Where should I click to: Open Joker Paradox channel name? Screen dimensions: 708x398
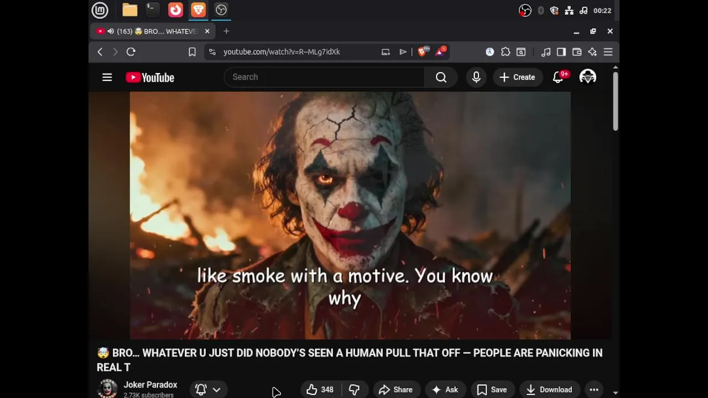[x=150, y=385]
